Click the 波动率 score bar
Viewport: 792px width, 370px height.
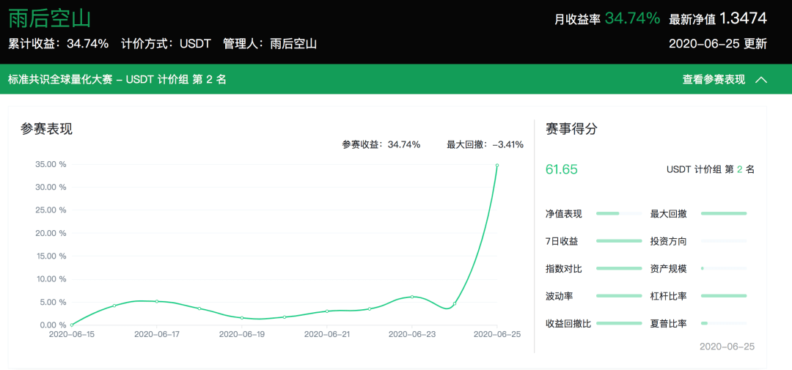tap(619, 295)
